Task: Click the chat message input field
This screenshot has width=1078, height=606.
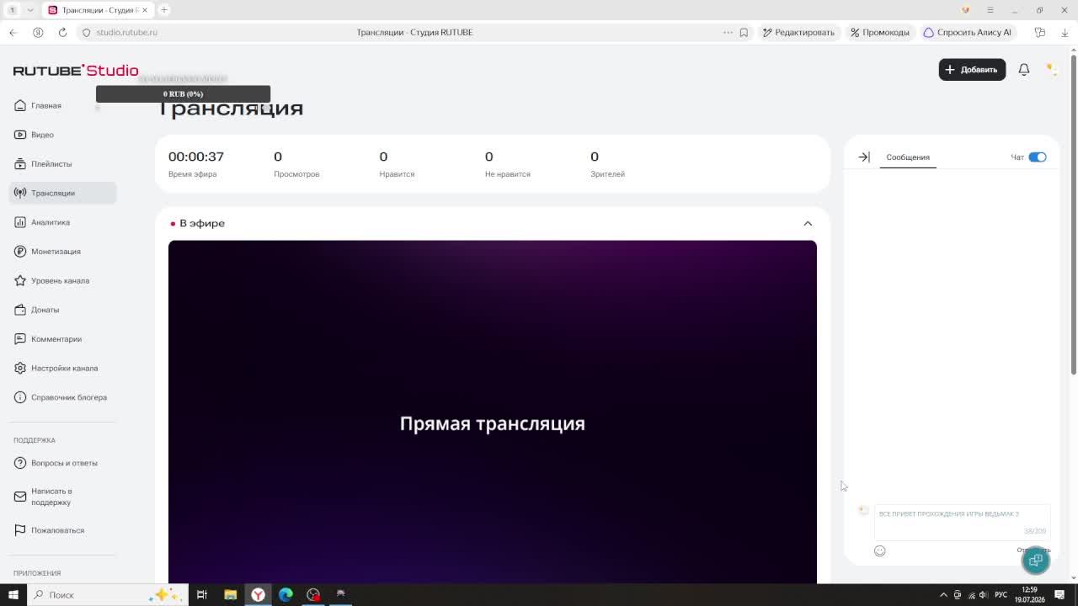Action: pos(962,522)
